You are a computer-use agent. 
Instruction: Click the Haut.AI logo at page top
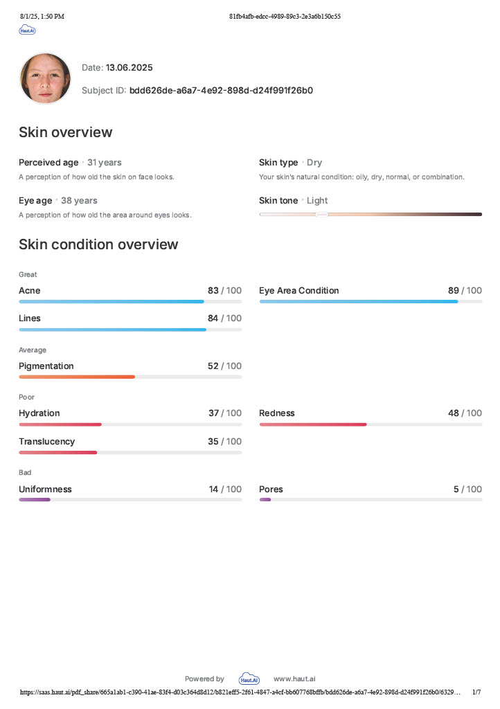(x=28, y=30)
